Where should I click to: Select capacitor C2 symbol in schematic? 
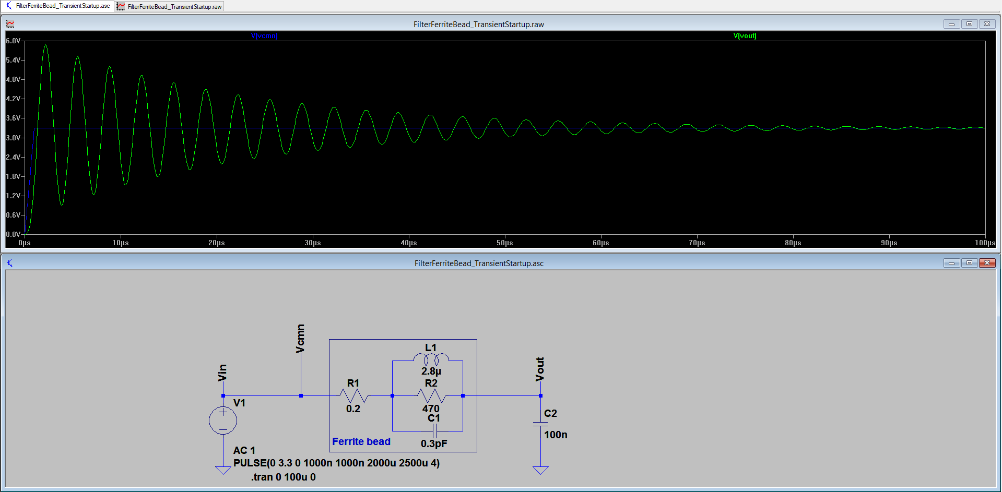coord(540,424)
